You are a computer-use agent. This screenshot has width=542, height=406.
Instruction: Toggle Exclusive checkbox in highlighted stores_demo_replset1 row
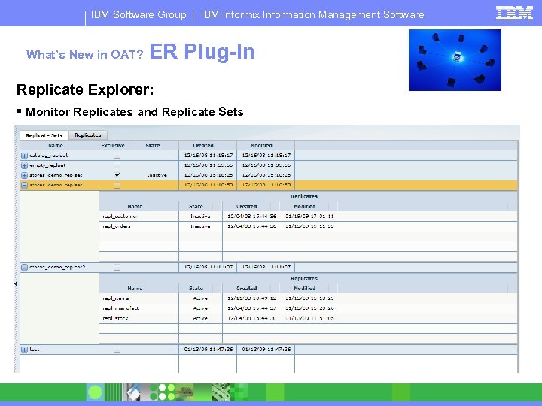(117, 186)
